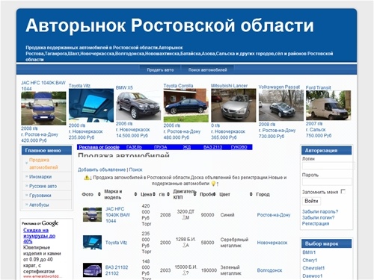The image size is (374, 280).
Task: Click gearbox icon in ВАЗ 21102 row
Action: [185, 273]
